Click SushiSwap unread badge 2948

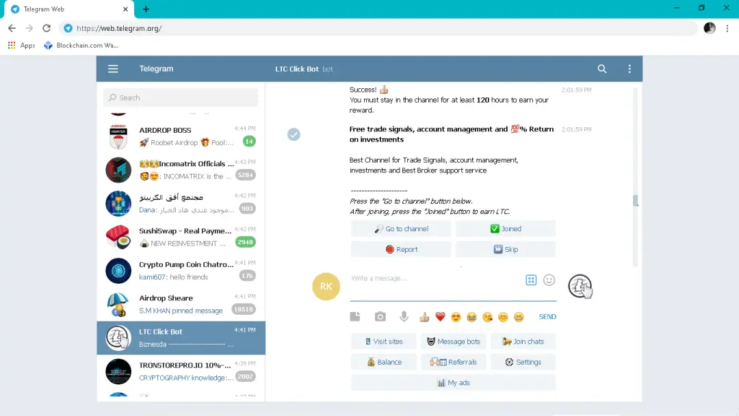(245, 242)
